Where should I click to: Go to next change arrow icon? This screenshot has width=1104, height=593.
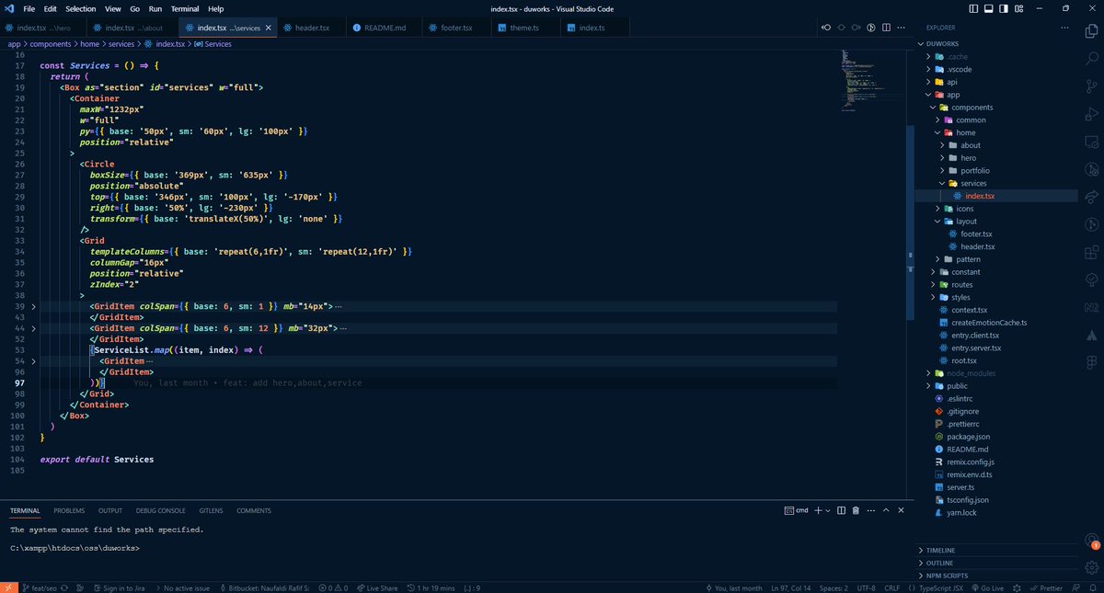click(857, 28)
